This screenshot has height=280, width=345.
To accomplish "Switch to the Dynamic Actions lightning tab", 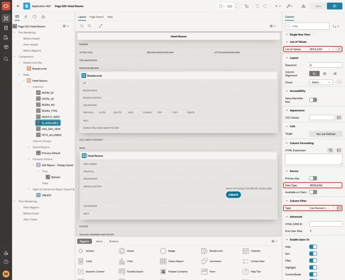I will 26,17.
